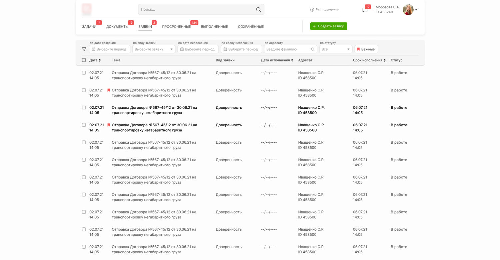Click the Статус column header

(397, 60)
